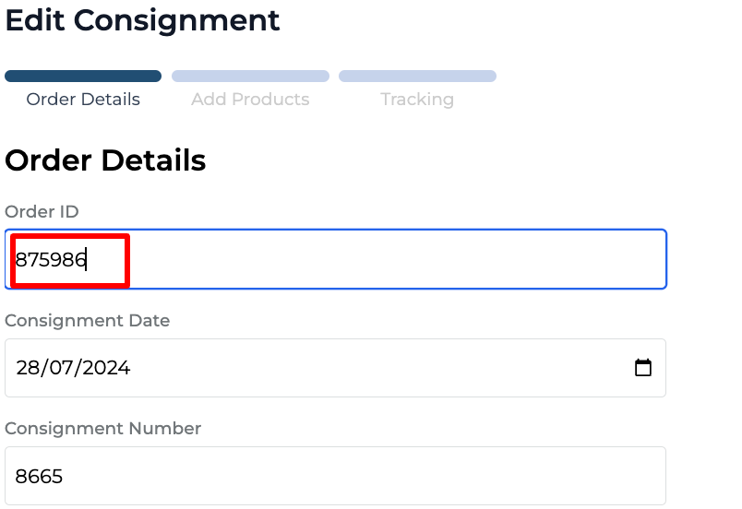Click the third progress bar segment
Viewport: 742px width, 509px height.
coord(417,77)
